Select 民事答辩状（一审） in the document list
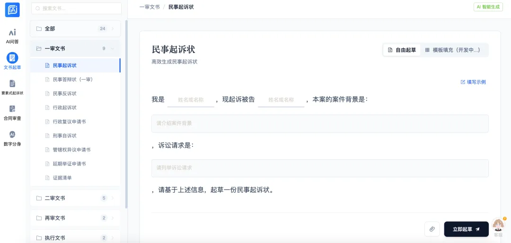The width and height of the screenshot is (511, 243). [72, 79]
